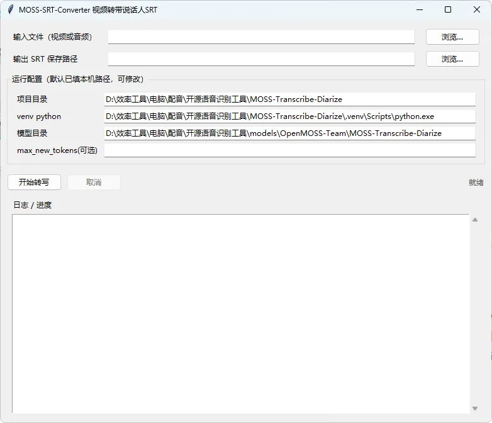
Task: Click the venv python label
Action: 39,116
